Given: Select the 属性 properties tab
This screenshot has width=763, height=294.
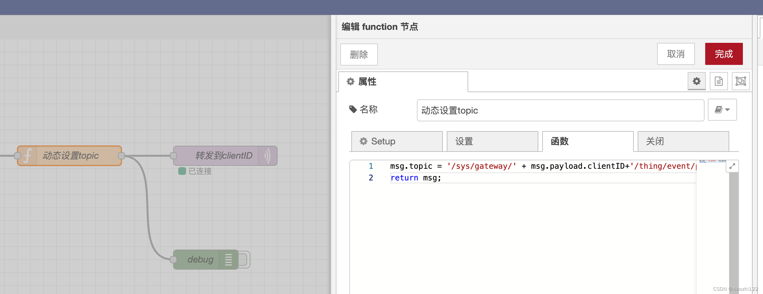Looking at the screenshot, I should point(403,82).
